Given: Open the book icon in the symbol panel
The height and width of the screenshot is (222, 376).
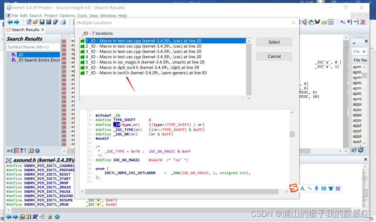Looking at the screenshot, I should [31, 151].
